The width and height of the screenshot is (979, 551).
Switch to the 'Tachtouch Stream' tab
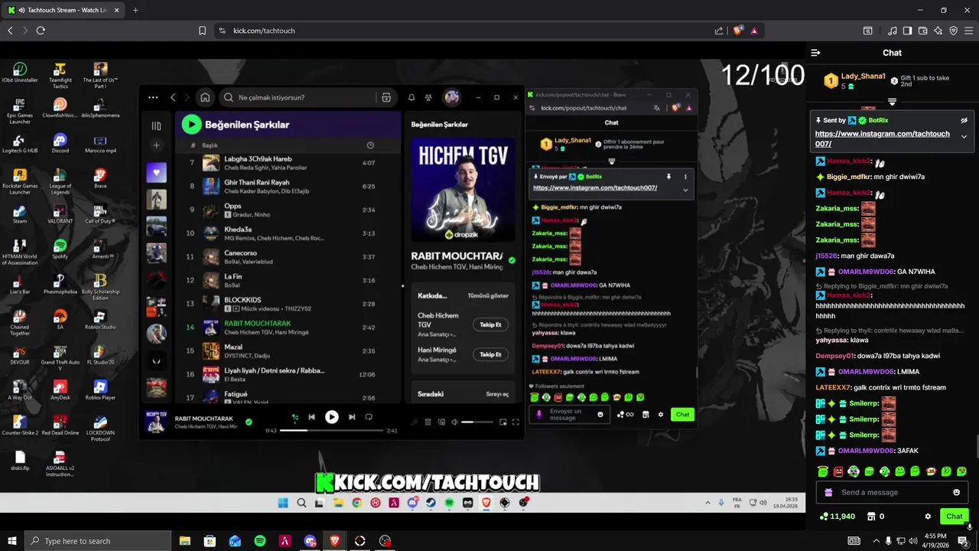63,10
